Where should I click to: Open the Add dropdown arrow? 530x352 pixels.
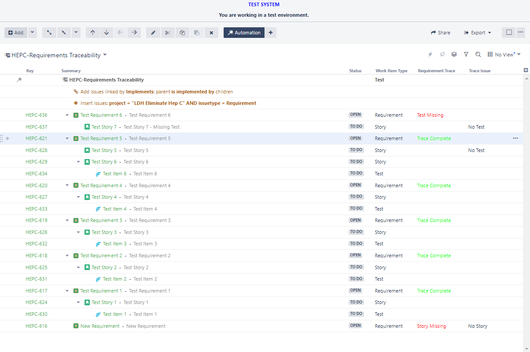[x=33, y=33]
